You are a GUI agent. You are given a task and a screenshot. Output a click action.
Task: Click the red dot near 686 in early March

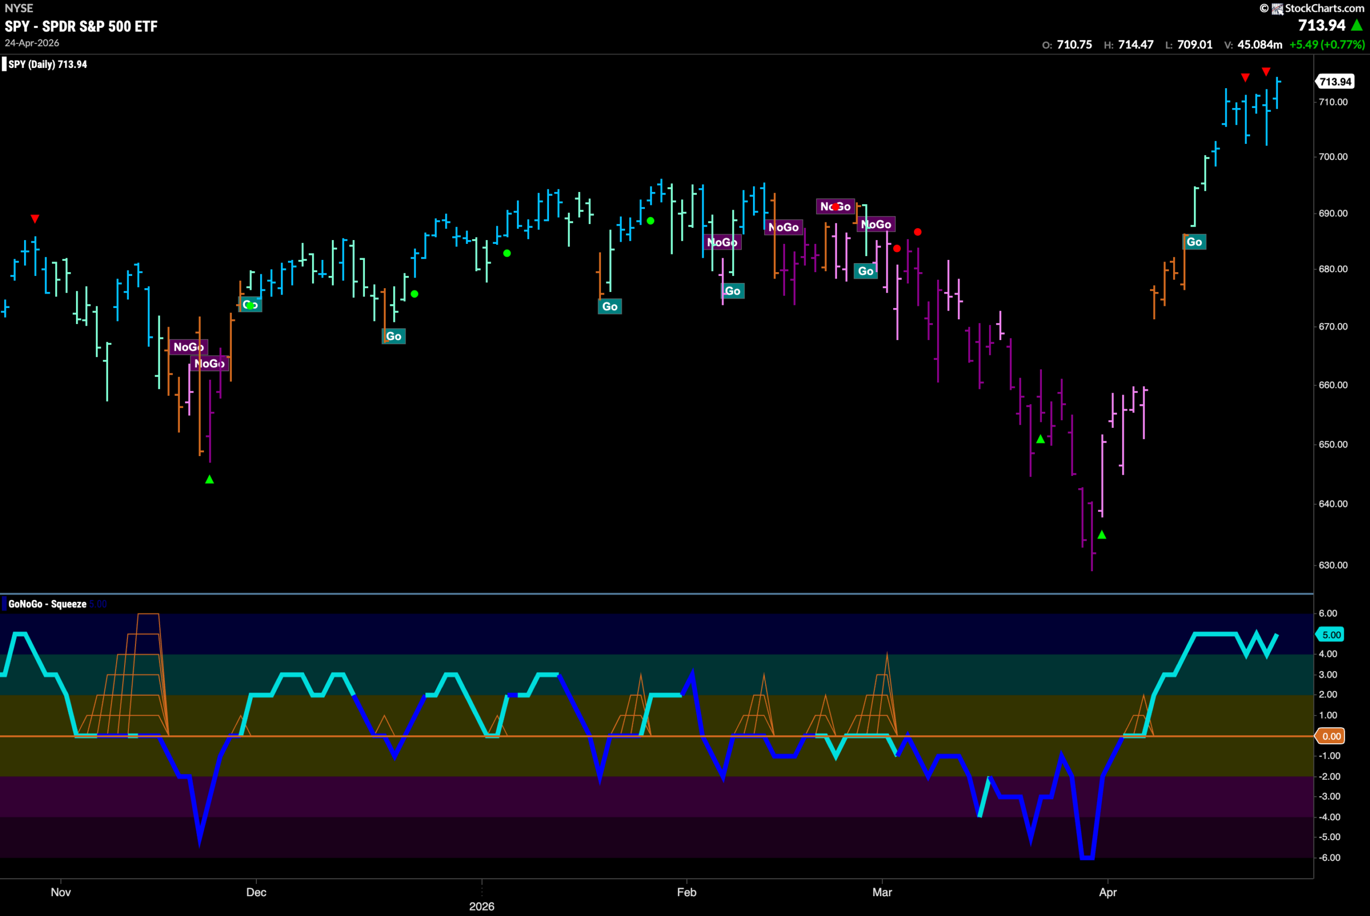point(918,232)
